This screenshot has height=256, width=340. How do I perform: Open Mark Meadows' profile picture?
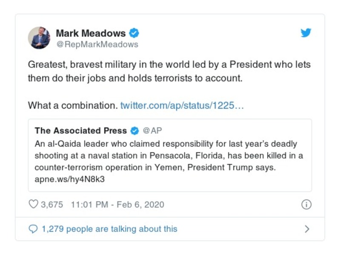(39, 37)
